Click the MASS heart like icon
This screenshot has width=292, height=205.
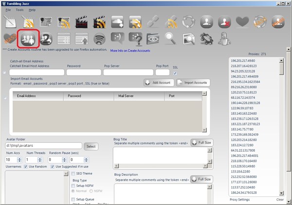(10, 39)
